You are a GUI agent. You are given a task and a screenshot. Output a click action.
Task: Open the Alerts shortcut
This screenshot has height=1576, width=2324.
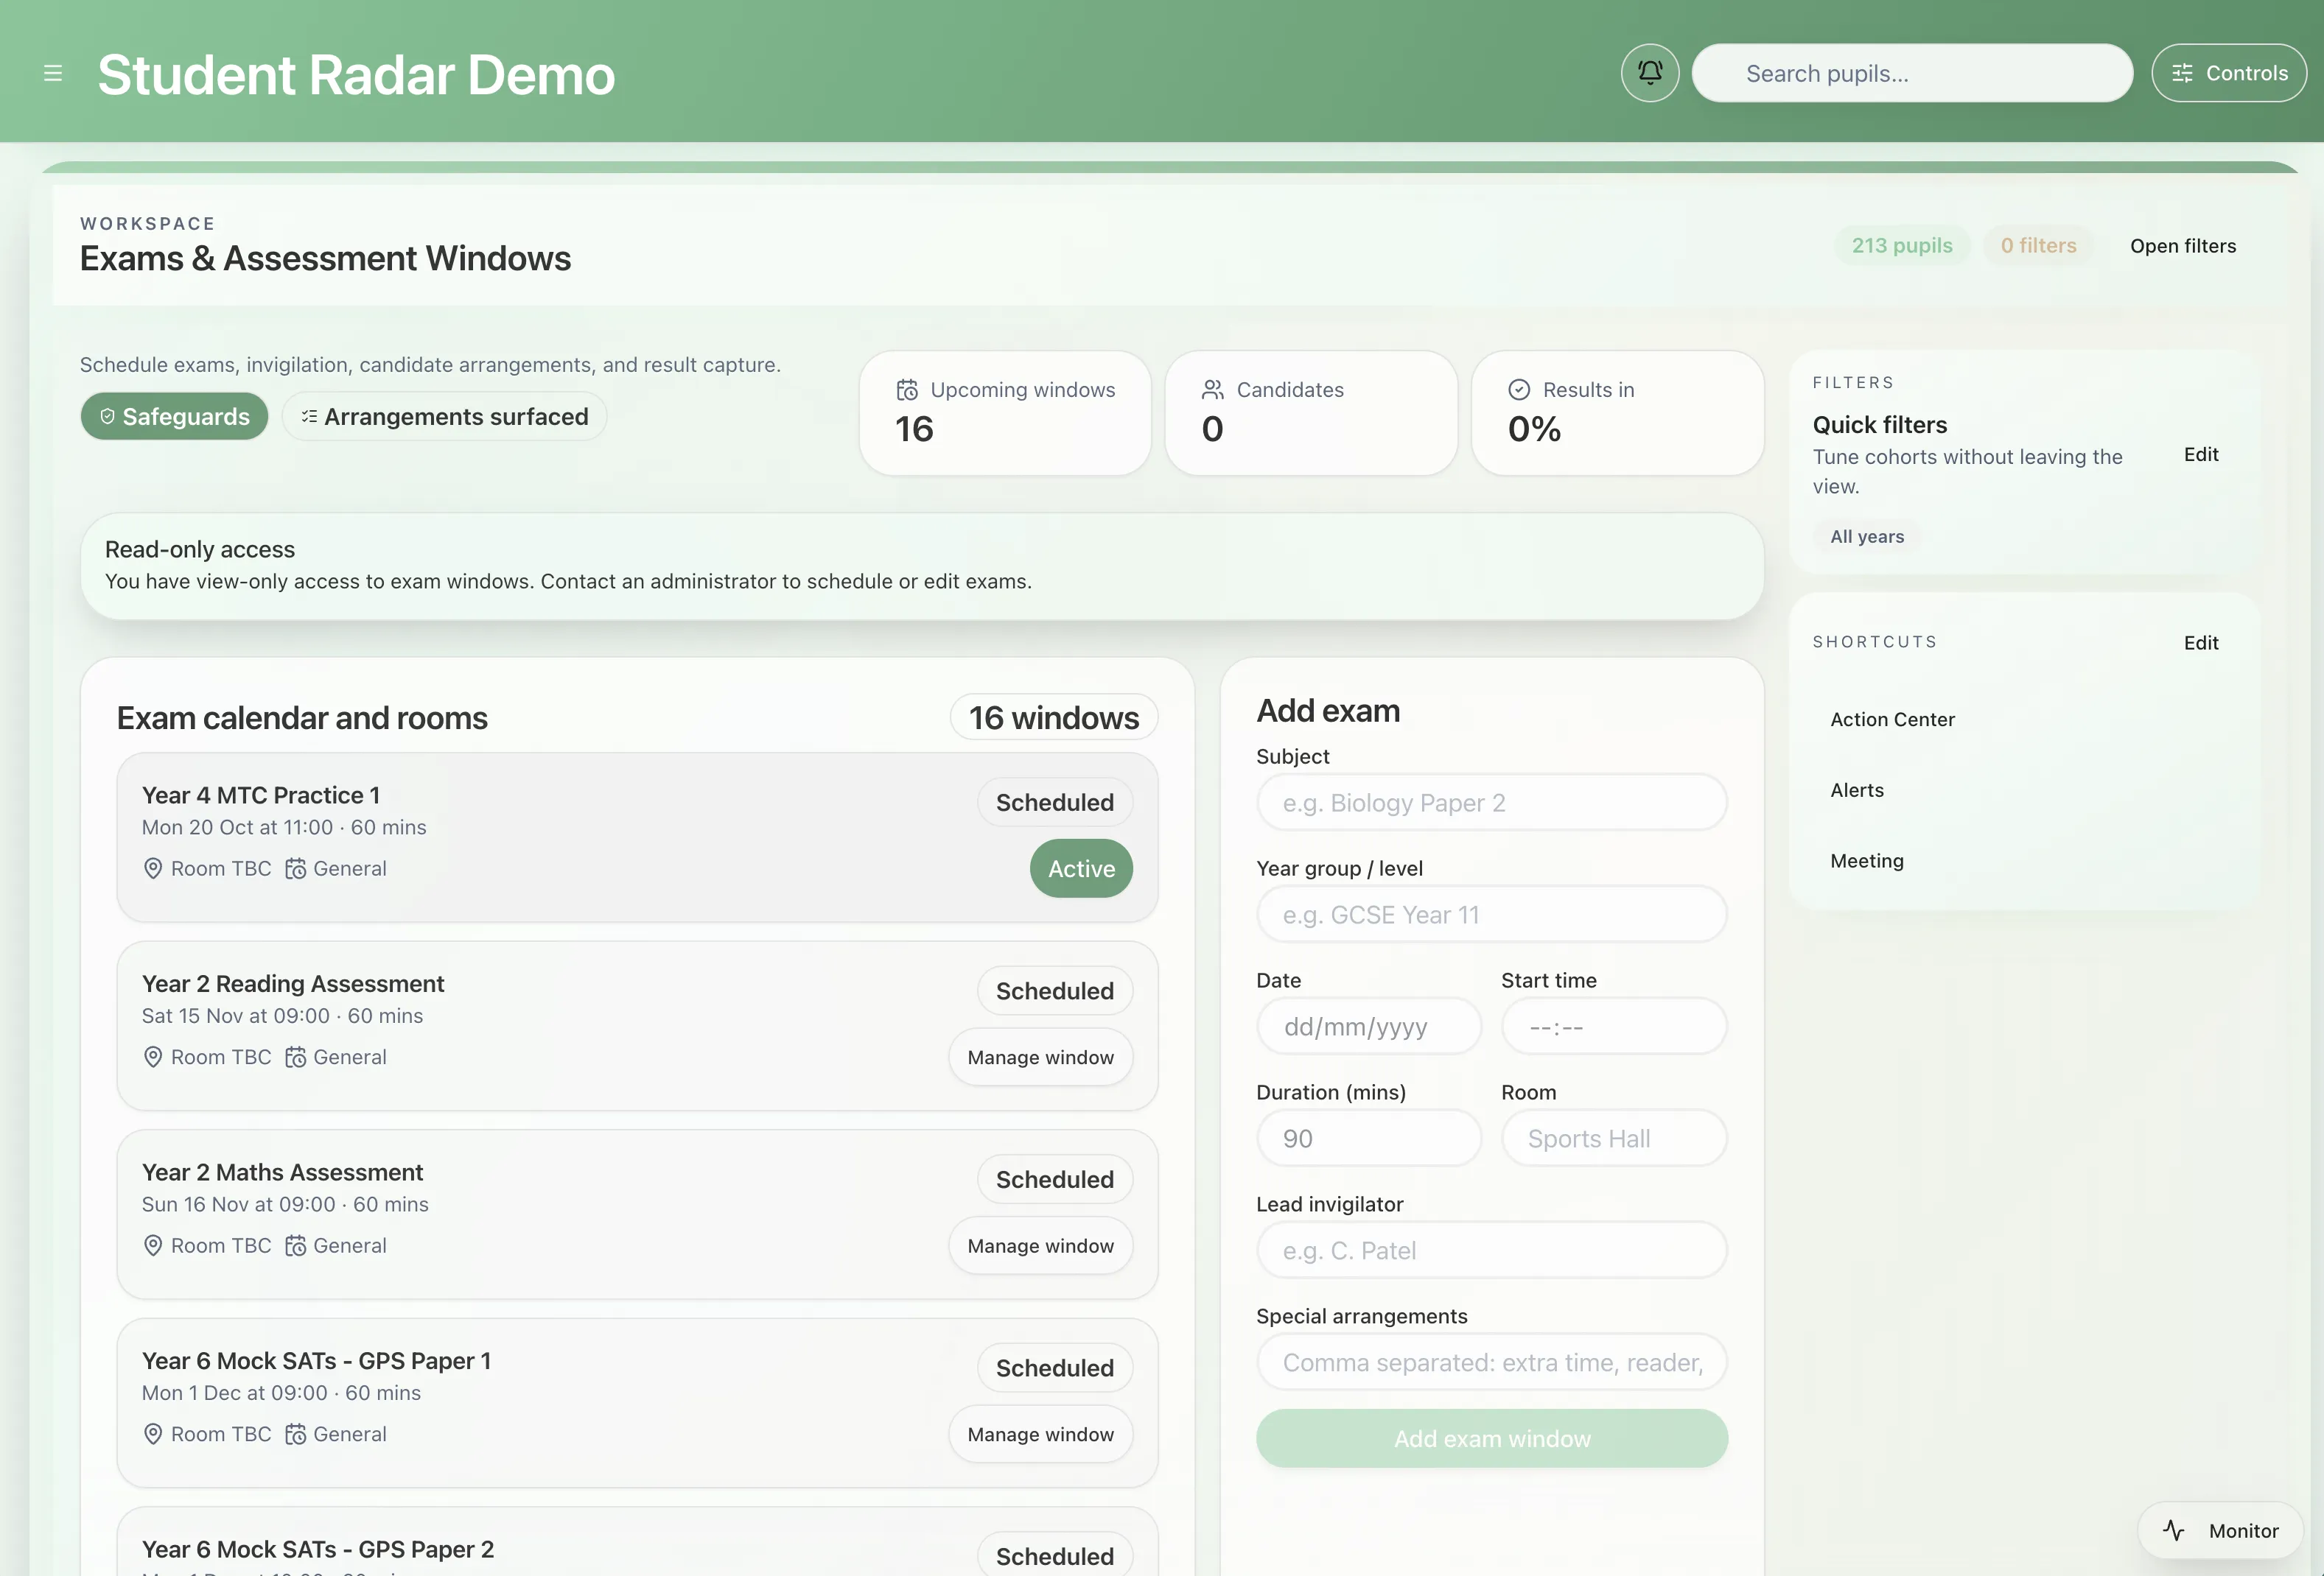click(1856, 790)
